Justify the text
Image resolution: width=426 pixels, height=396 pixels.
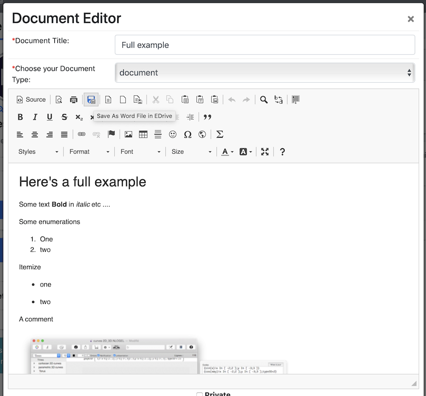point(64,134)
